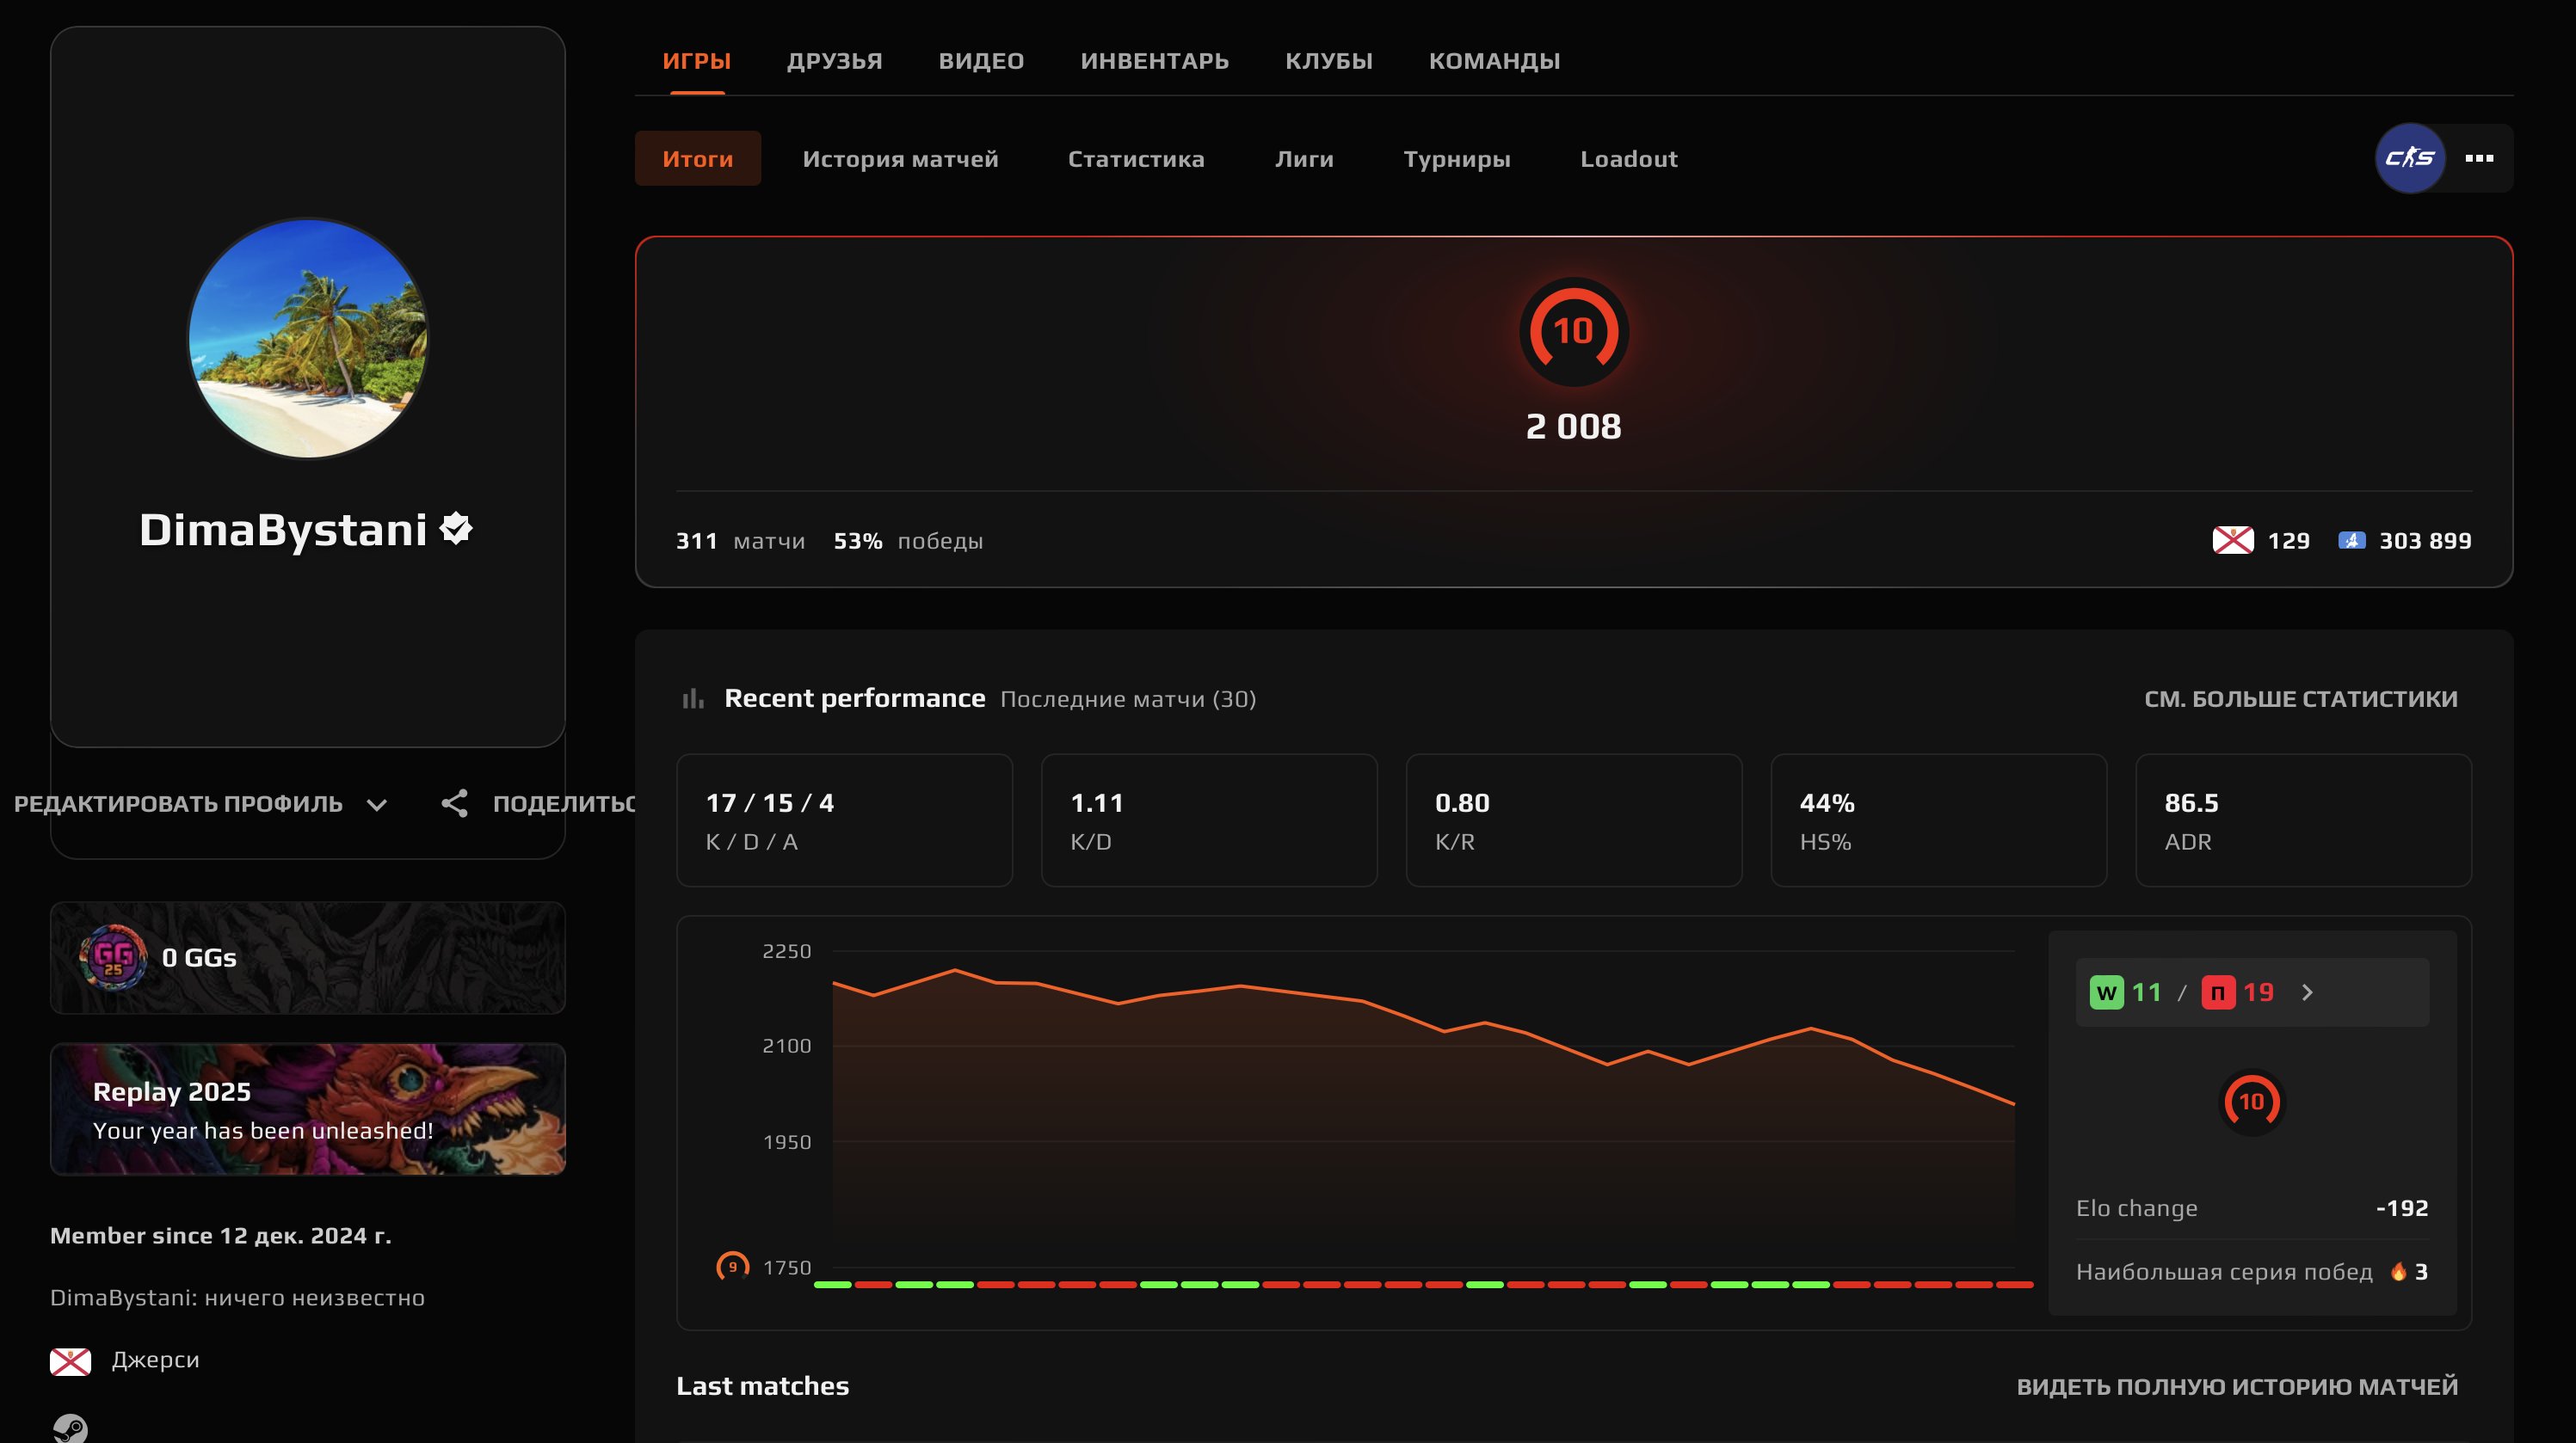This screenshot has width=2576, height=1443.
Task: Open the three-dot options menu near the CS2 icon
Action: [2480, 158]
